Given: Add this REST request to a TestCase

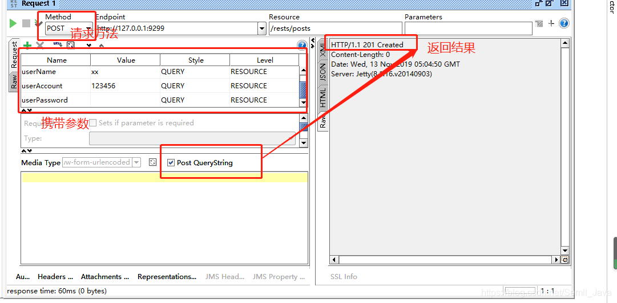Looking at the screenshot, I should (38, 23).
